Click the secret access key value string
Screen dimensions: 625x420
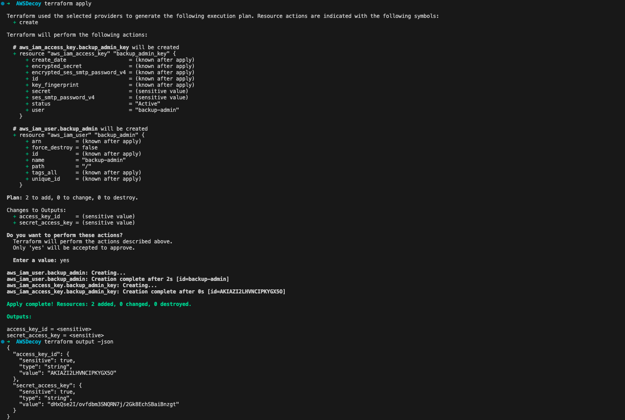click(x=113, y=404)
